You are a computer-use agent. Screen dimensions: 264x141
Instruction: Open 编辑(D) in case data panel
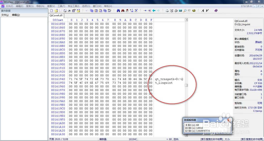16,15
